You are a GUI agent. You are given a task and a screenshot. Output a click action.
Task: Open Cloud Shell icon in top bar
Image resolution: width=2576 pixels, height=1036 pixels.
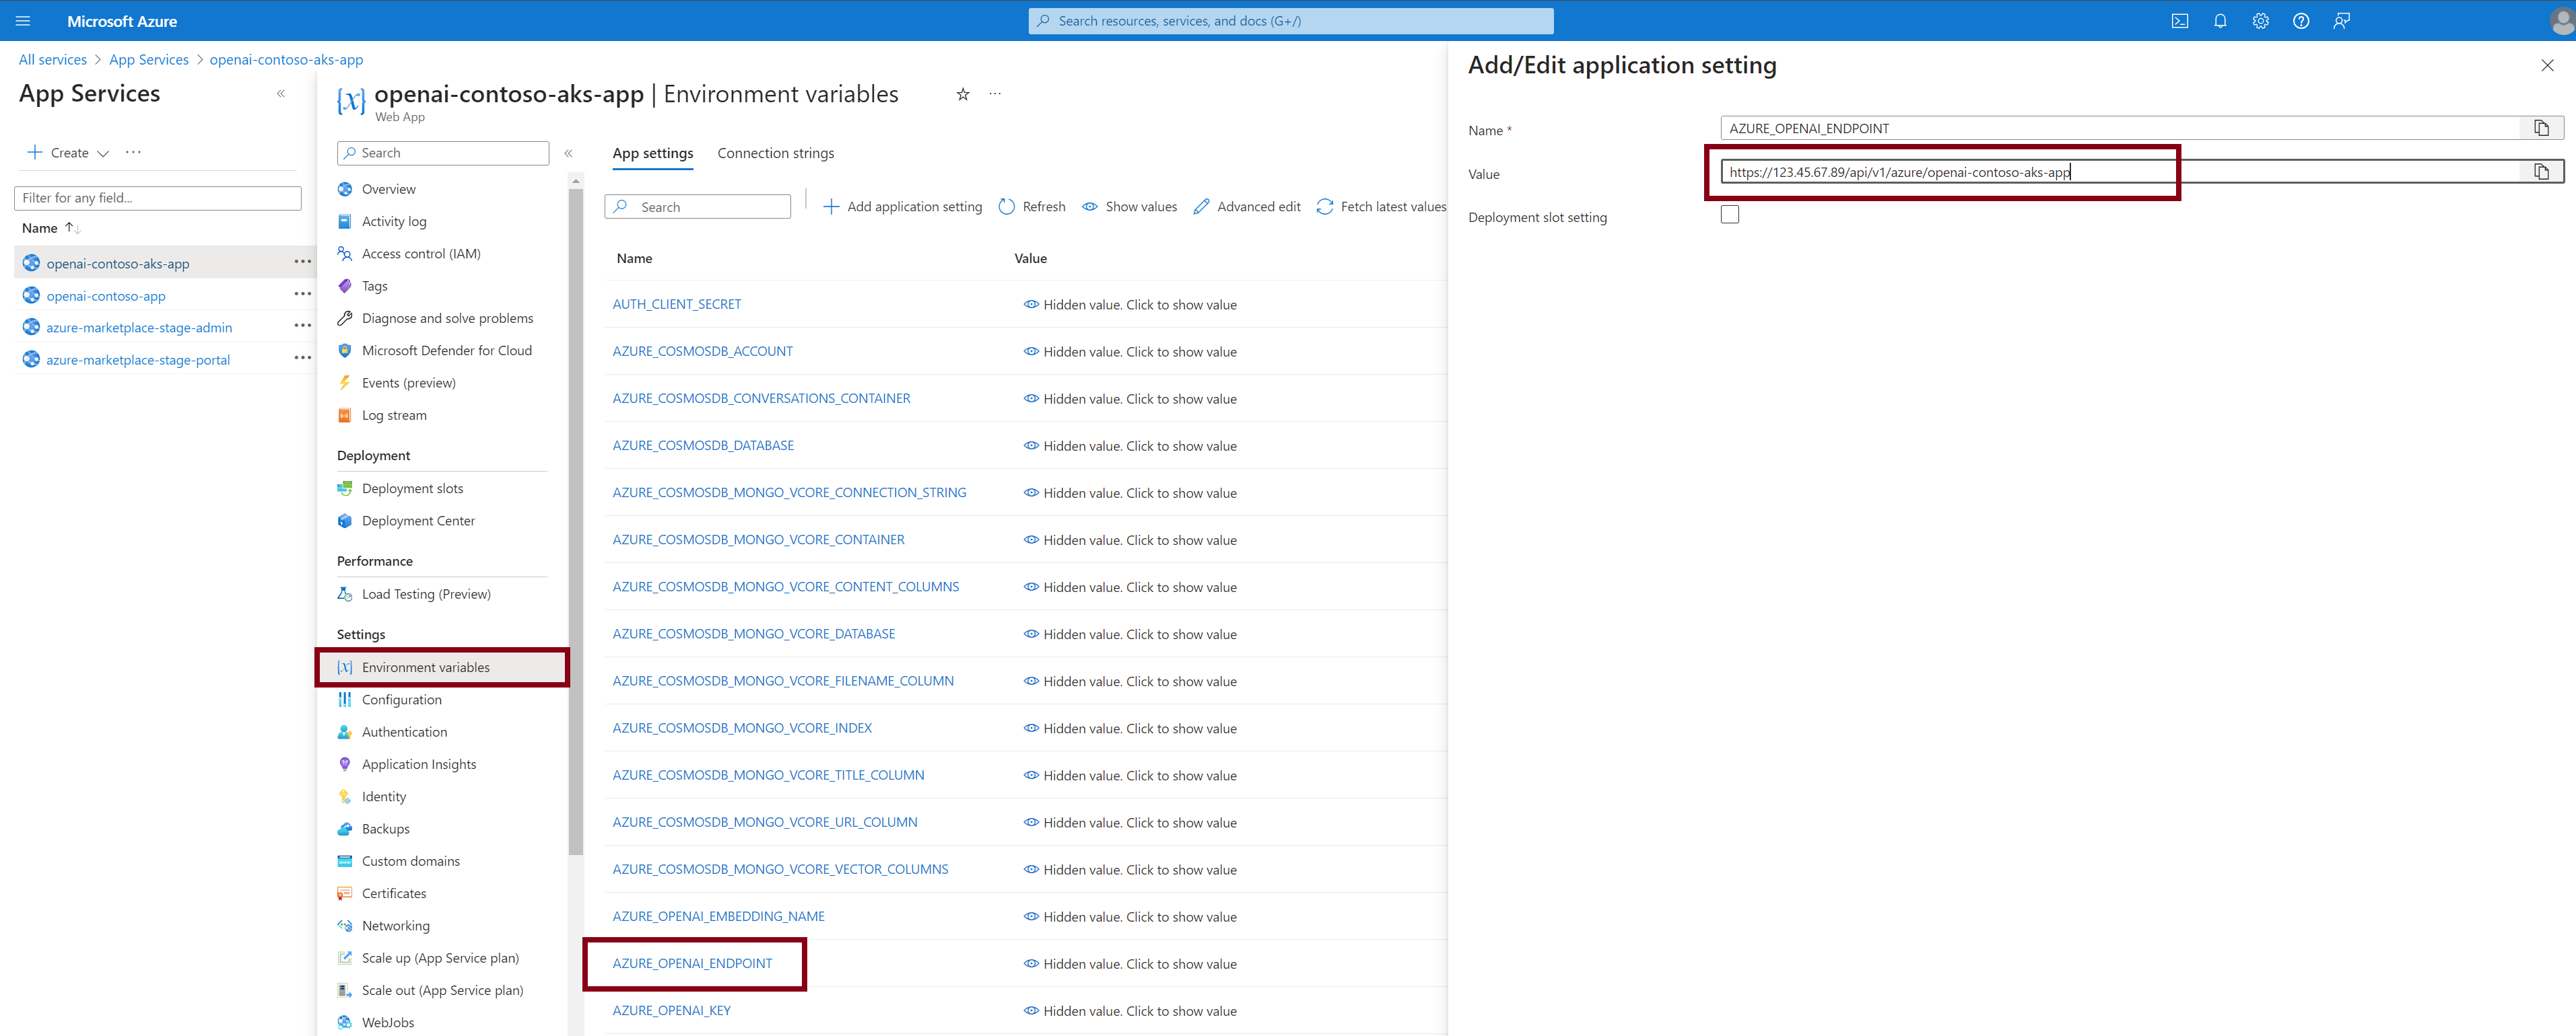click(2180, 21)
